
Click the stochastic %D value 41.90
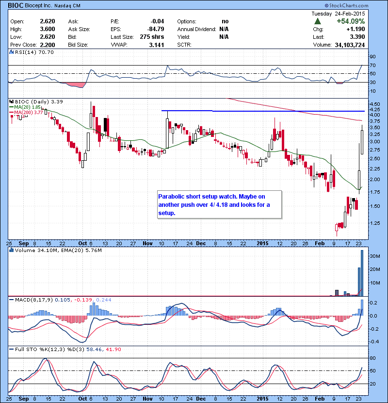113,349
